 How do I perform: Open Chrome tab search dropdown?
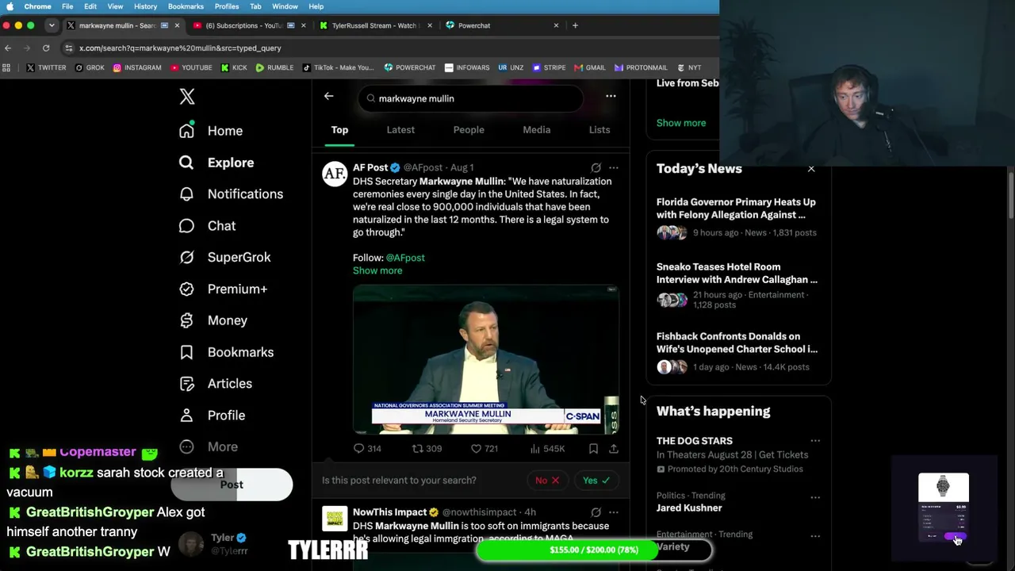[52, 25]
